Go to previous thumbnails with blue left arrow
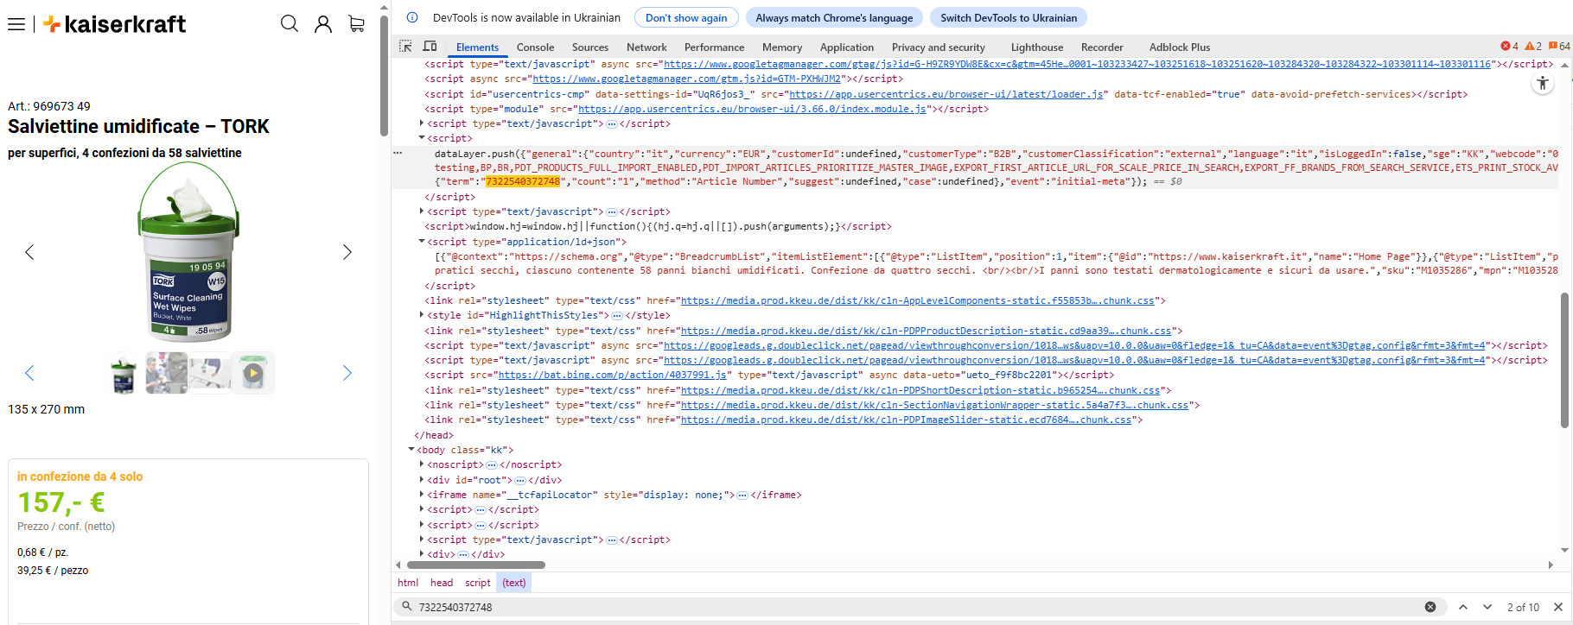The image size is (1573, 625). (29, 373)
